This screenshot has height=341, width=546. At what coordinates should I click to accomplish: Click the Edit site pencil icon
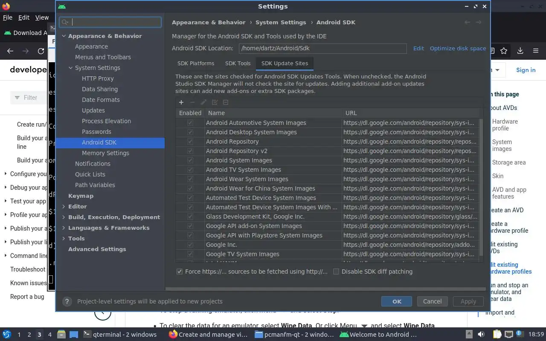click(x=203, y=102)
